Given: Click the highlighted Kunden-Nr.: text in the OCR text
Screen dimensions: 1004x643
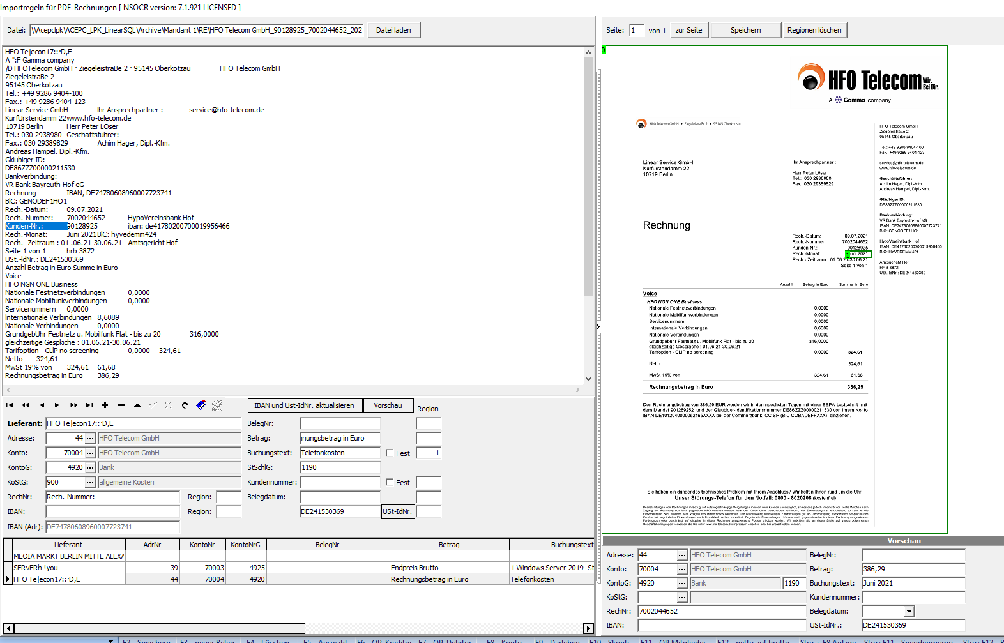Looking at the screenshot, I should 36,226.
